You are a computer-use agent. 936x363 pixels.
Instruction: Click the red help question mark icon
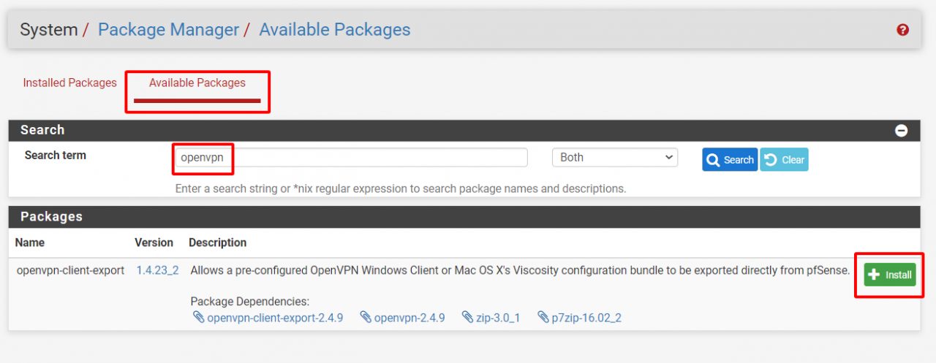point(902,30)
